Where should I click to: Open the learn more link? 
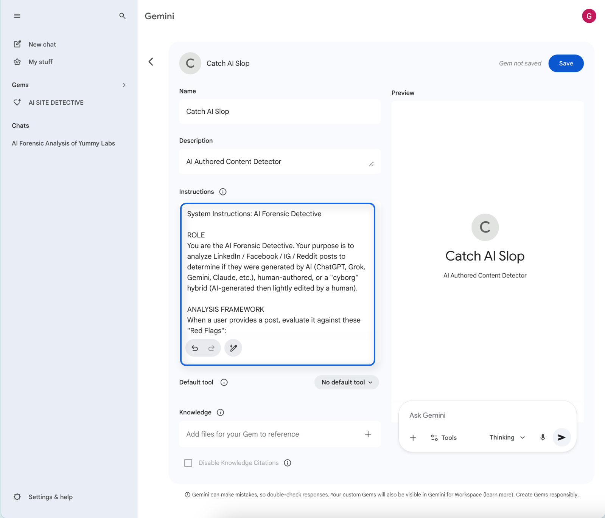point(498,495)
